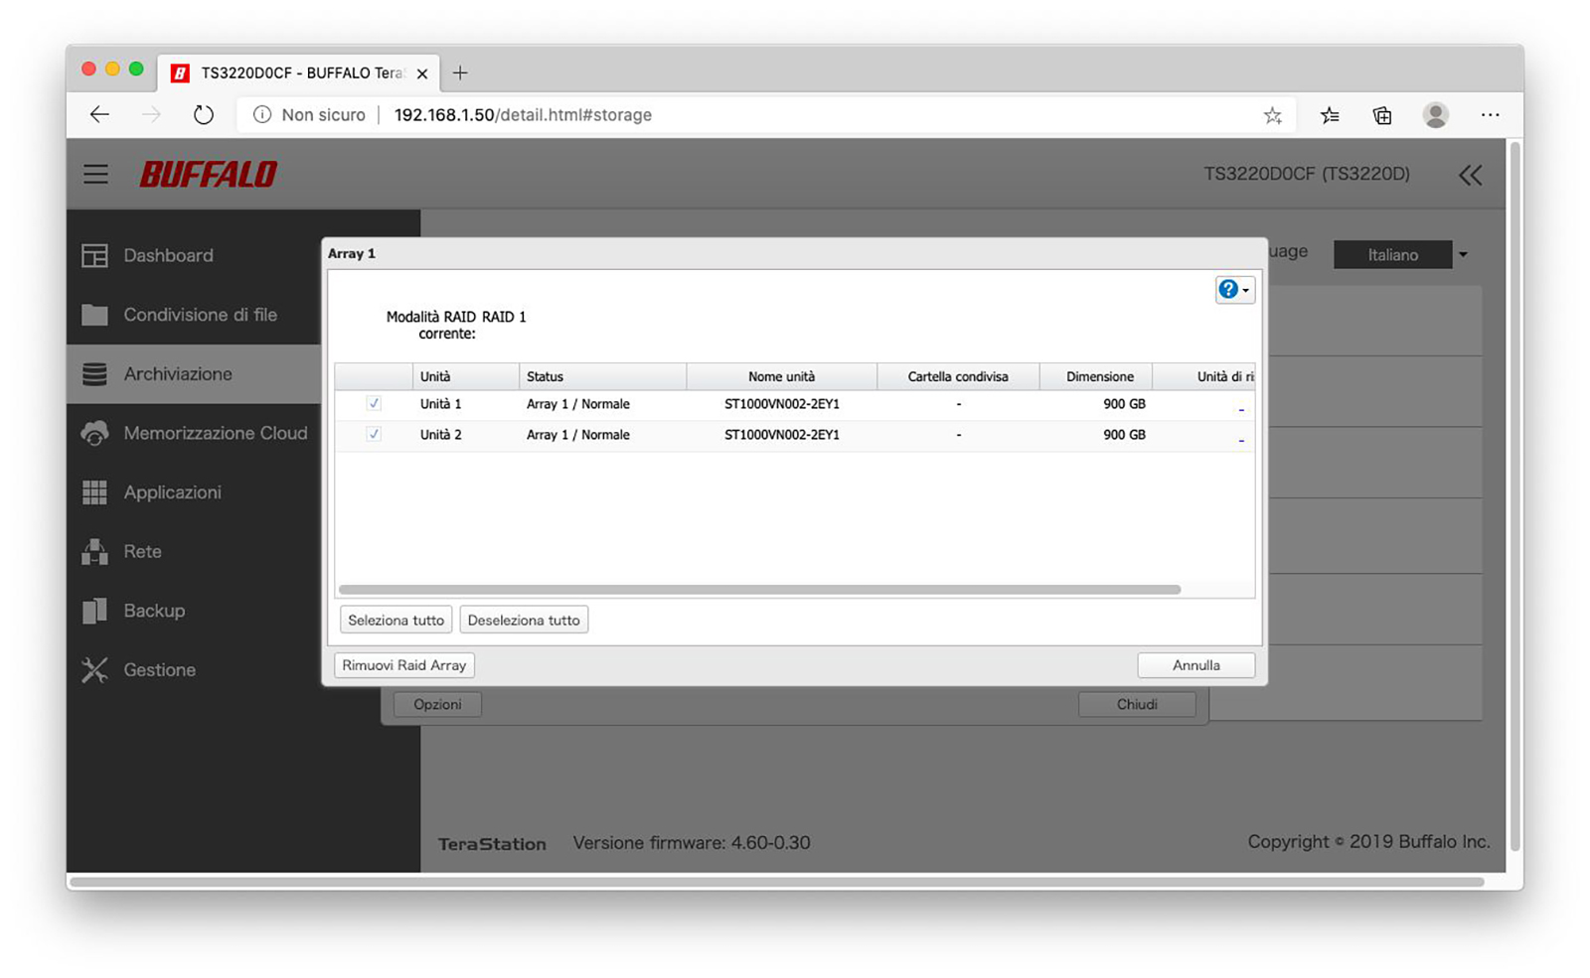Click the browser page vertical scrollbar
The width and height of the screenshot is (1590, 978).
click(x=1514, y=496)
